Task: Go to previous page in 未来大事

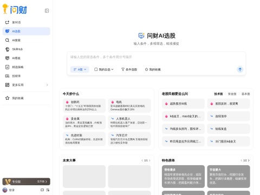Action: coord(142,160)
